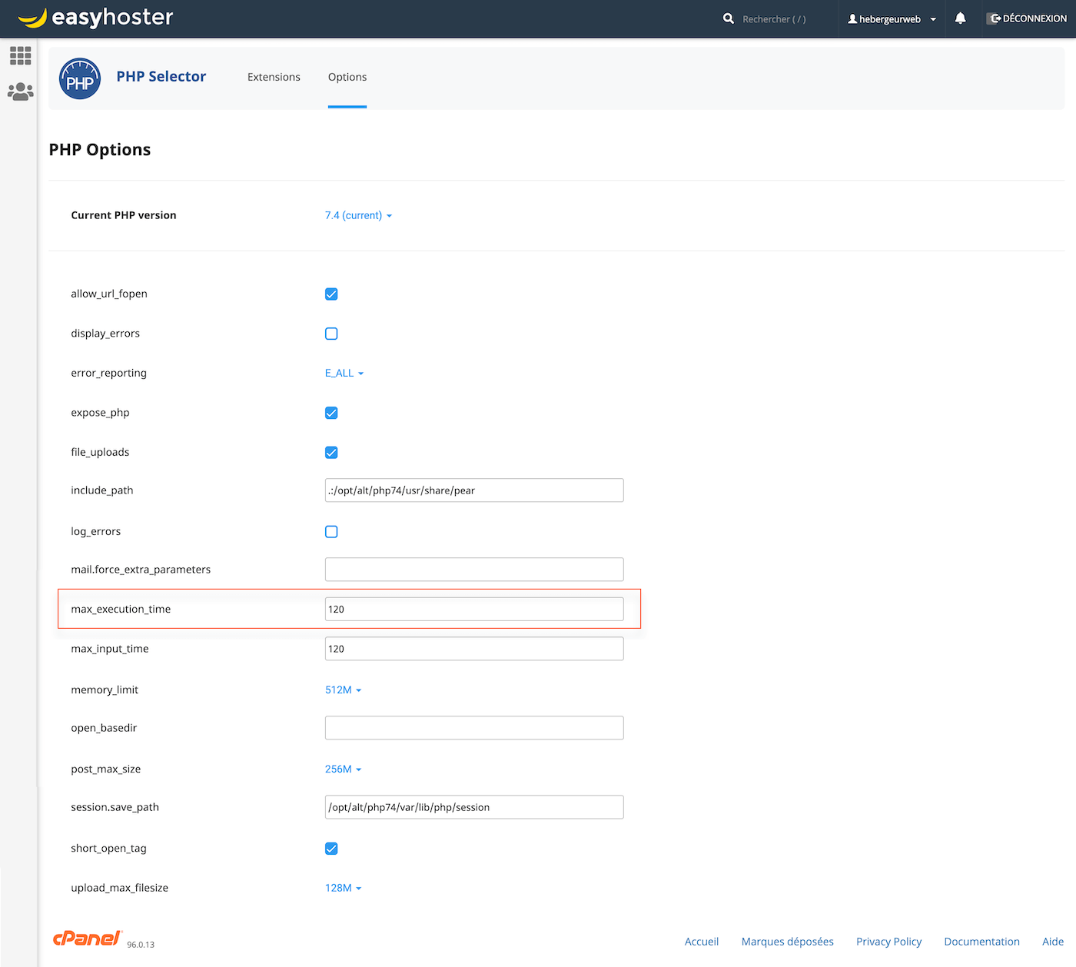1076x967 pixels.
Task: Open the hebergeurweb user menu
Action: pyautogui.click(x=892, y=19)
